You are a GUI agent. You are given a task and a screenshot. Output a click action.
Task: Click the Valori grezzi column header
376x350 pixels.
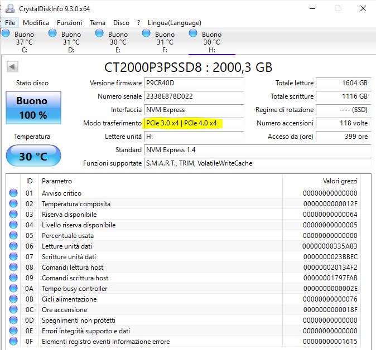click(x=321, y=181)
